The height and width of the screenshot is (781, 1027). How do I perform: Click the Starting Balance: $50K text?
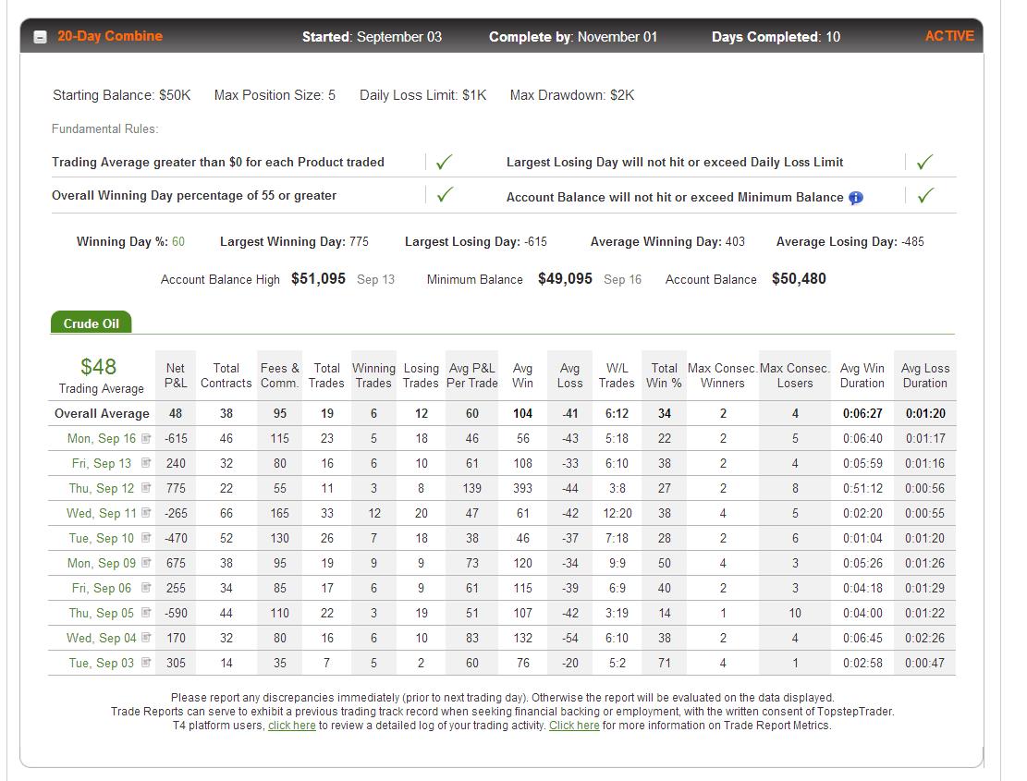coord(122,95)
